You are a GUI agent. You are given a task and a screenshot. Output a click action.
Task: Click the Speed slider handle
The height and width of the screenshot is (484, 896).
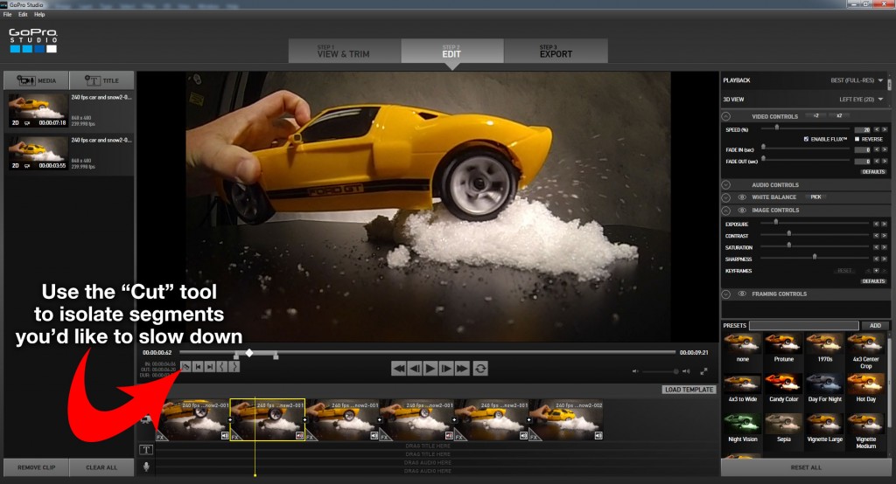click(777, 128)
